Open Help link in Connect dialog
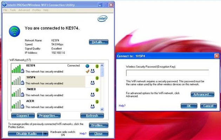221x140 pixels. click(x=122, y=106)
